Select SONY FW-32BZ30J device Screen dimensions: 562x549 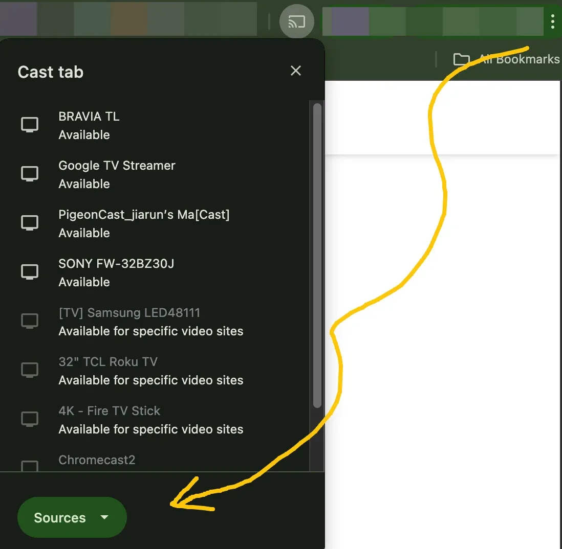pyautogui.click(x=155, y=272)
